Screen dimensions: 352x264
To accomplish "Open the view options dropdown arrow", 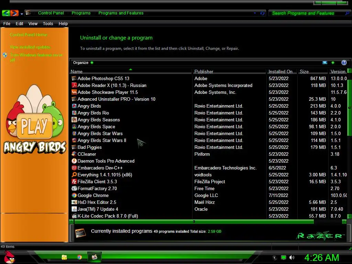I will pyautogui.click(x=333, y=63).
